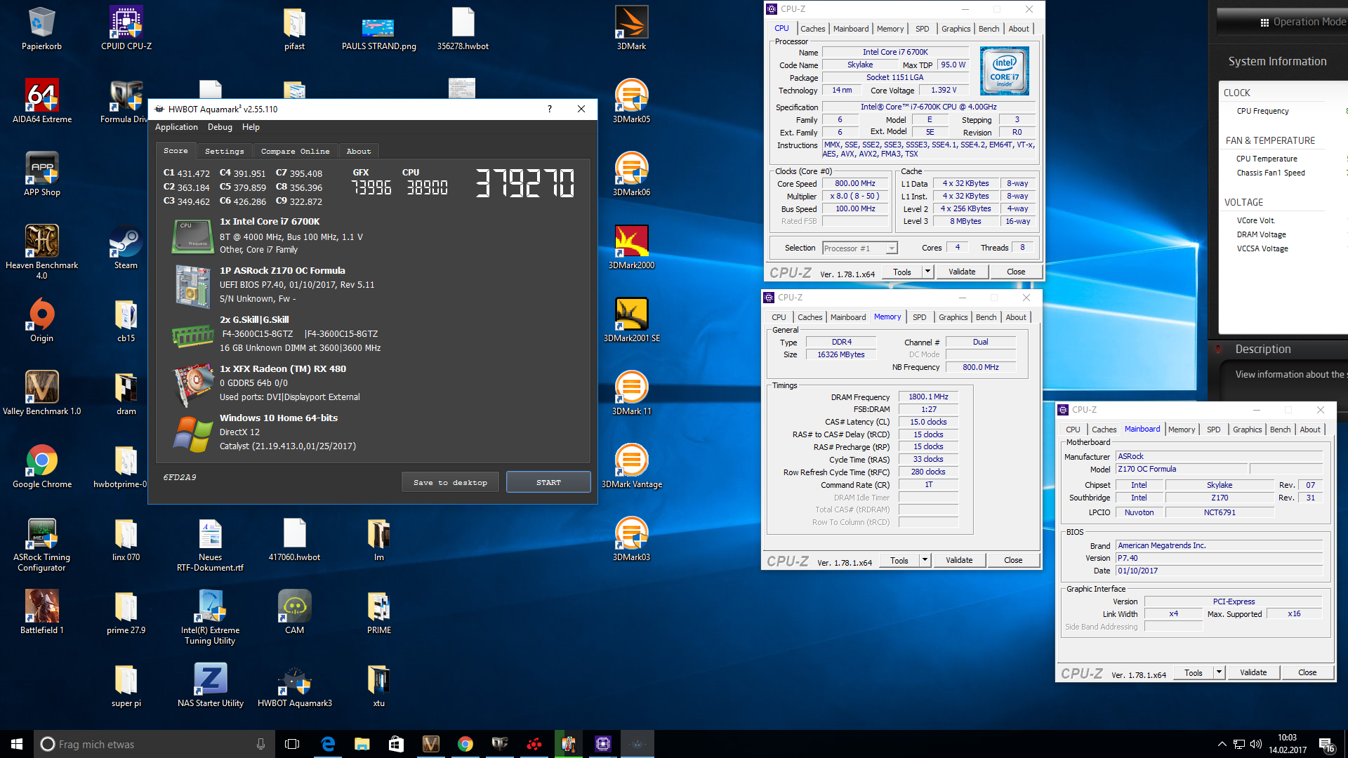This screenshot has height=758, width=1348.
Task: Open Windows Store from the taskbar
Action: 396,744
